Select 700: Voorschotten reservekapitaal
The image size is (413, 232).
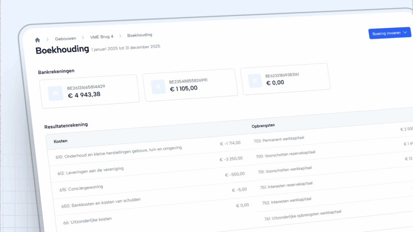coord(286,154)
